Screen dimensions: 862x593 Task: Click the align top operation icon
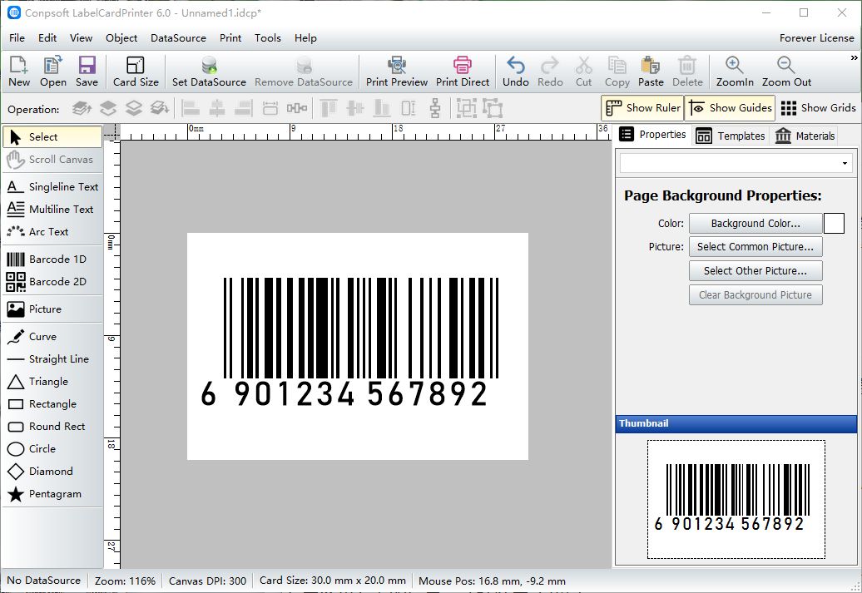coord(328,108)
